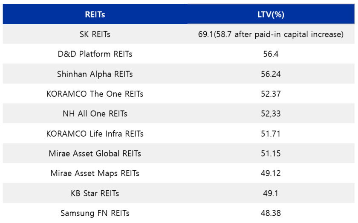Select the SK REITs cell
The height and width of the screenshot is (223, 358).
click(95, 34)
